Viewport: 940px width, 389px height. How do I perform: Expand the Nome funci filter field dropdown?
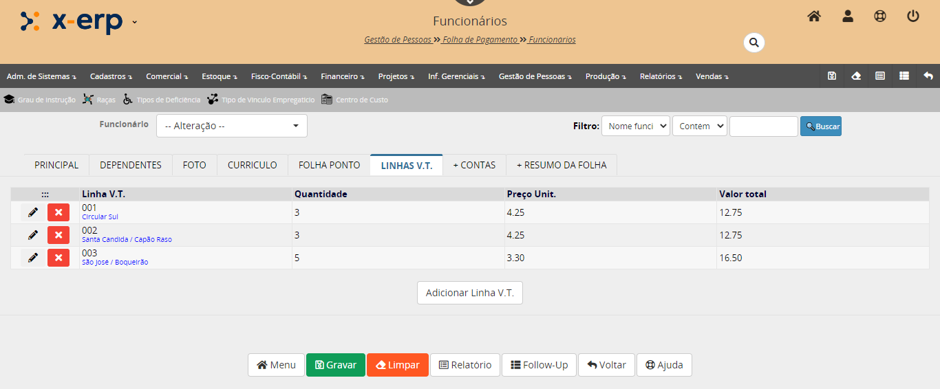(x=635, y=126)
